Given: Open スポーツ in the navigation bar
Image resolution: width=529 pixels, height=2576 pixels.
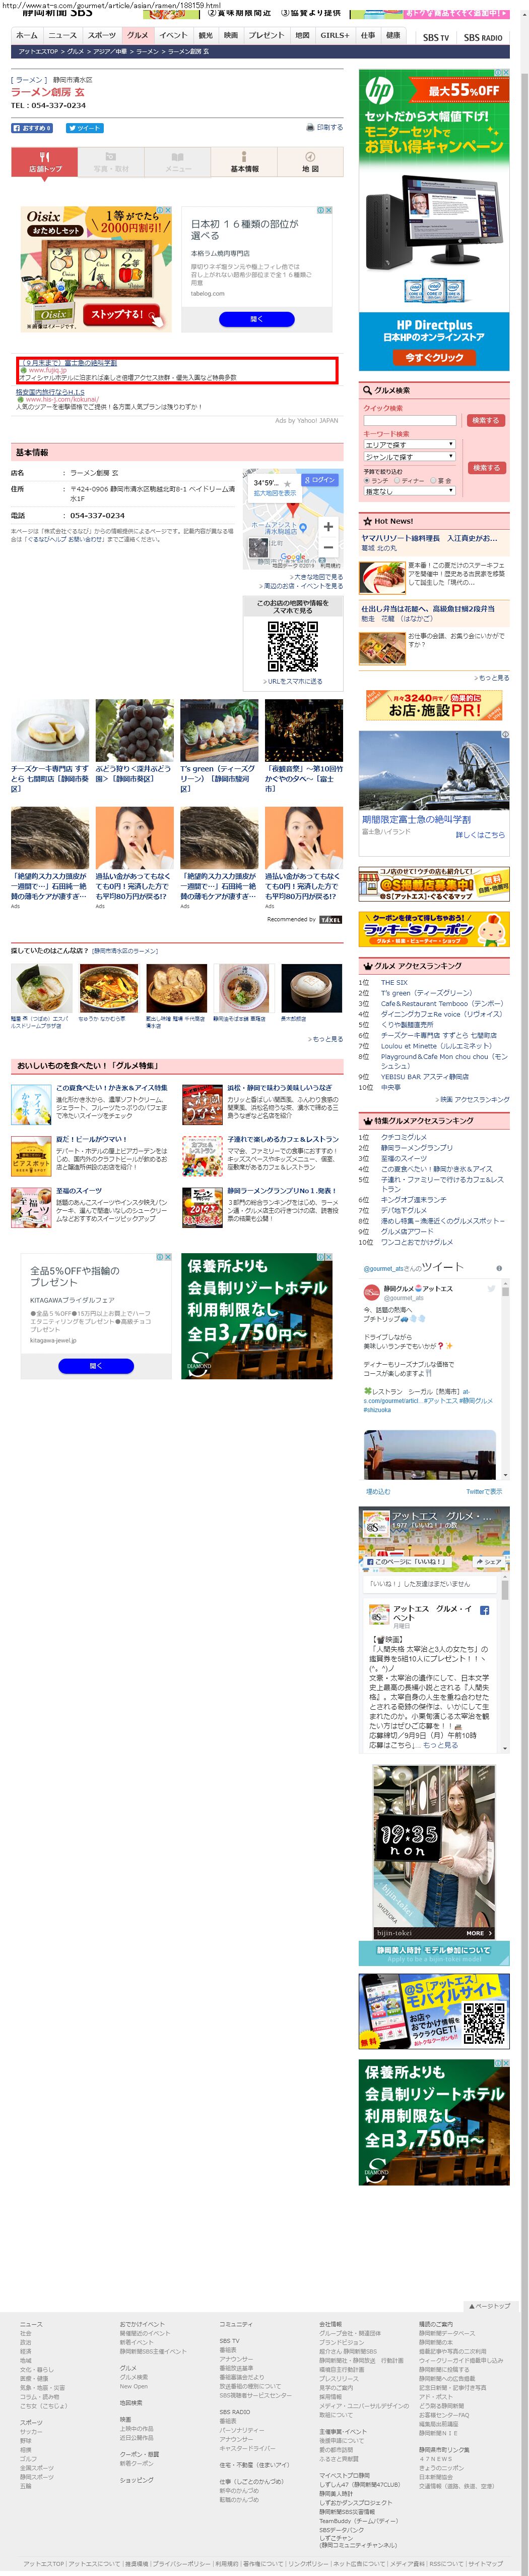Looking at the screenshot, I should pyautogui.click(x=102, y=35).
